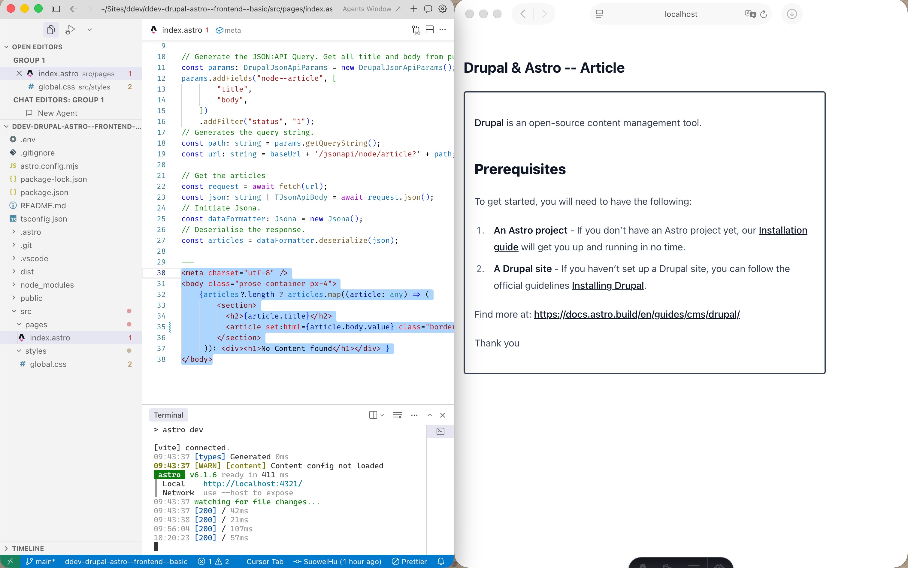Open the settings gear in title bar

[x=443, y=9]
